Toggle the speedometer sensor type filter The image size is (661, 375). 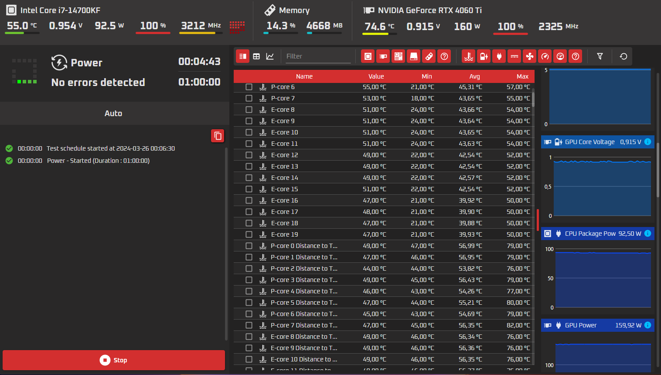[x=545, y=56]
